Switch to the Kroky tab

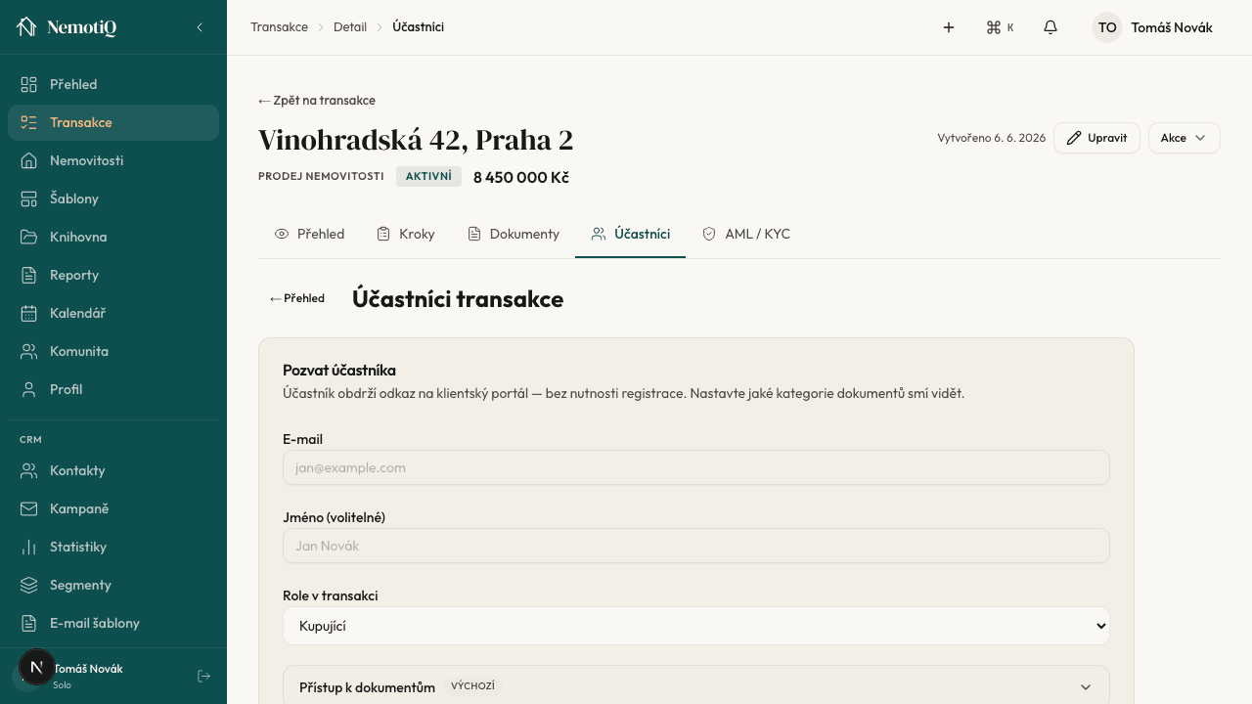tap(406, 234)
